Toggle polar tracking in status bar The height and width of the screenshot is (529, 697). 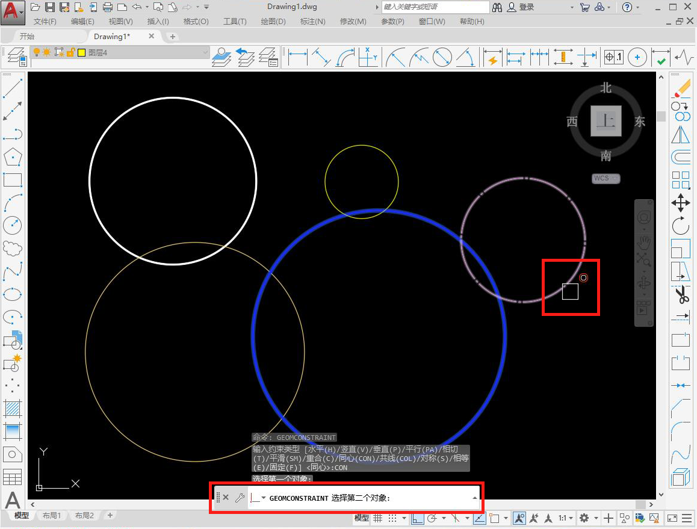coord(432,518)
